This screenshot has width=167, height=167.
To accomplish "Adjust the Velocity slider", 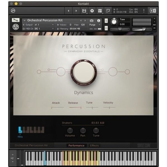I will pyautogui.click(x=109, y=108).
